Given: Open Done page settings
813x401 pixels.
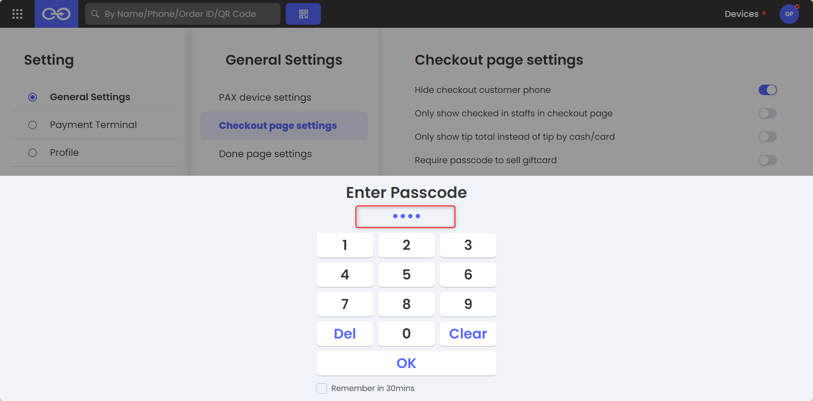Looking at the screenshot, I should [265, 154].
